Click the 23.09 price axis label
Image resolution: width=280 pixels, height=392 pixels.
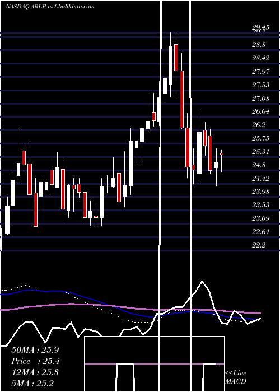(260, 218)
